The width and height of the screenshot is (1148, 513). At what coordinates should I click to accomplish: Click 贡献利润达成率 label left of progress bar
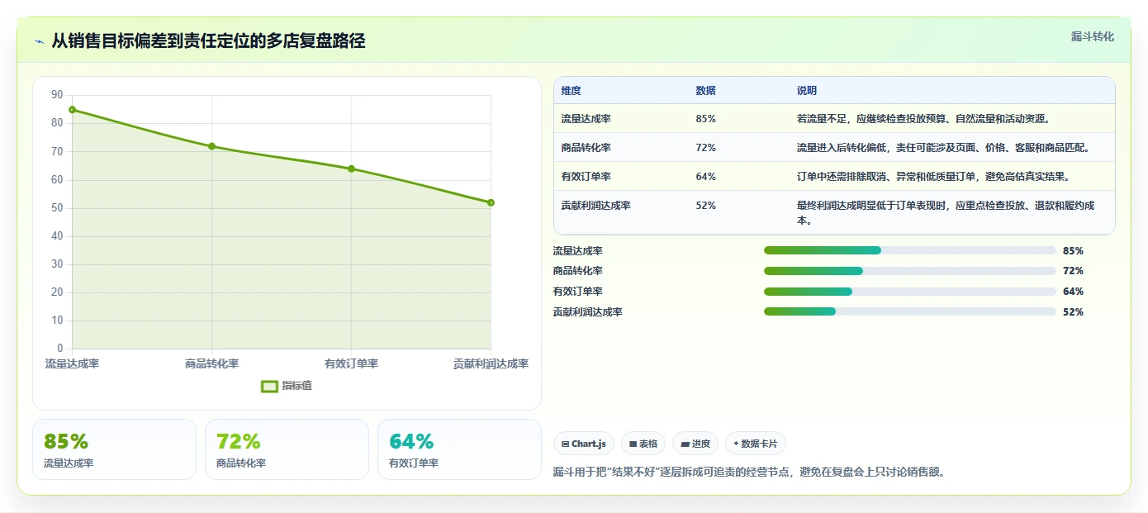587,311
